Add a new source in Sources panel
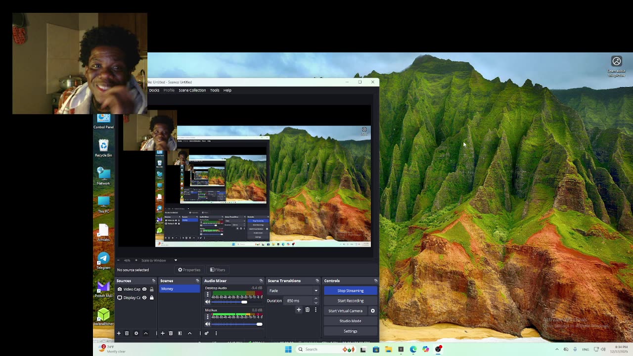The width and height of the screenshot is (633, 356). pos(119,333)
